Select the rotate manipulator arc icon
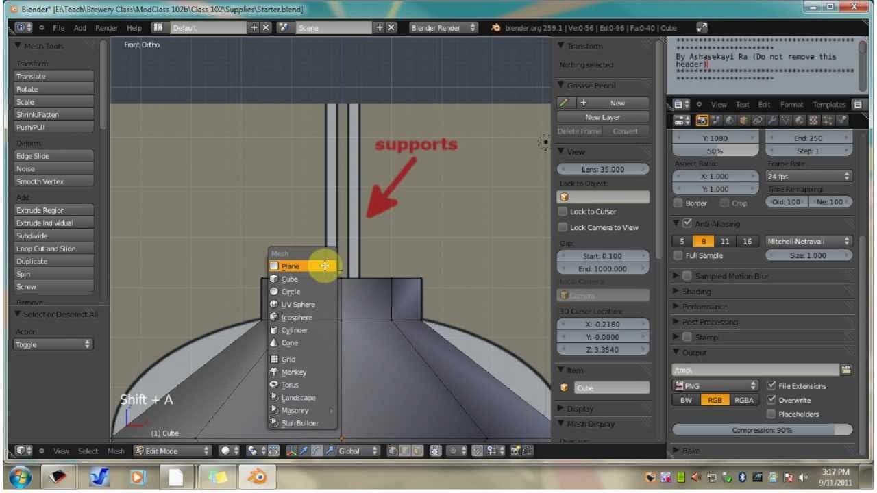 [x=317, y=451]
